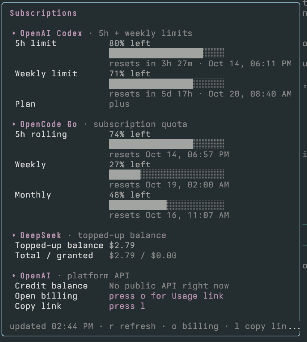Click '5h + weekly limits' description

(145, 33)
